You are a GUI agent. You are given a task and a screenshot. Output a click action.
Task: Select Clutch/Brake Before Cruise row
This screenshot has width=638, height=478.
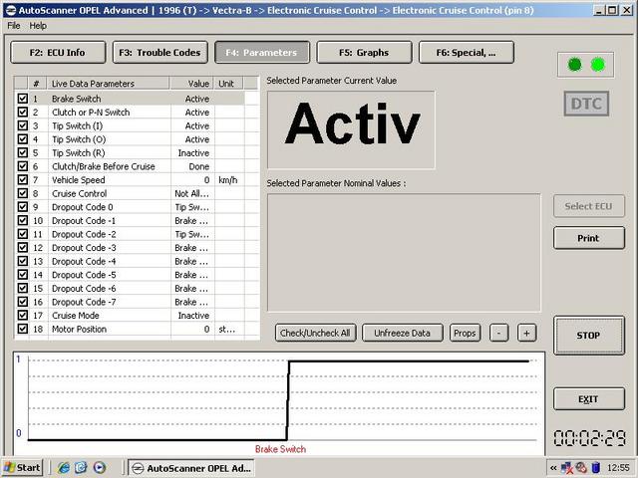coord(130,166)
